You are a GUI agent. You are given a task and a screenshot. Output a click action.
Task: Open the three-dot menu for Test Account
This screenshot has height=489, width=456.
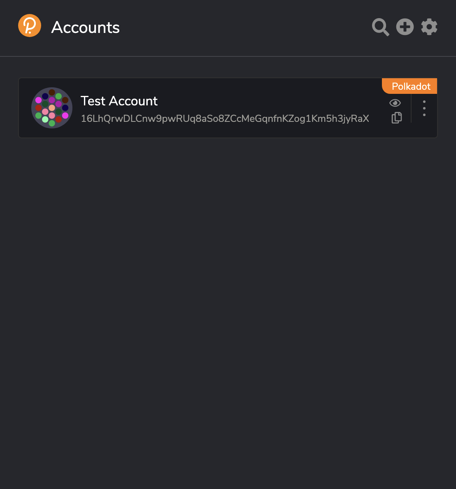coord(424,108)
